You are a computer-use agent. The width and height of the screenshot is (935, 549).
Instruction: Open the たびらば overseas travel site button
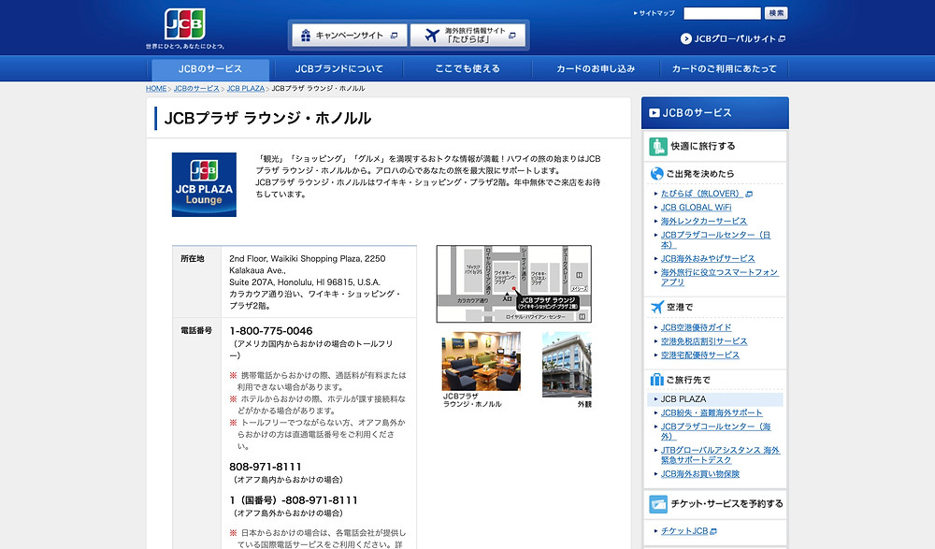tap(468, 36)
